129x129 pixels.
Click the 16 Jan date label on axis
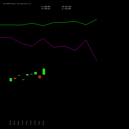pos(35,123)
